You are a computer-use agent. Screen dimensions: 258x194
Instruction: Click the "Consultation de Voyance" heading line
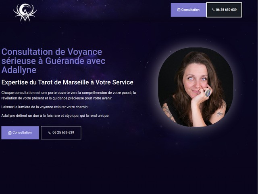point(52,52)
